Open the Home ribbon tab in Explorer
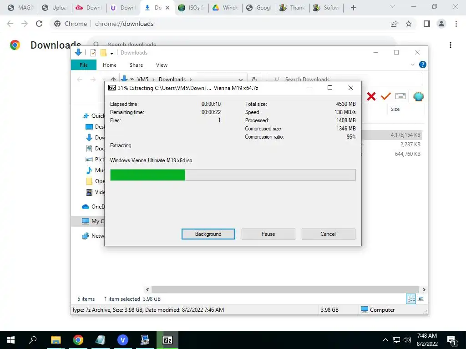466x349 pixels. (x=109, y=65)
